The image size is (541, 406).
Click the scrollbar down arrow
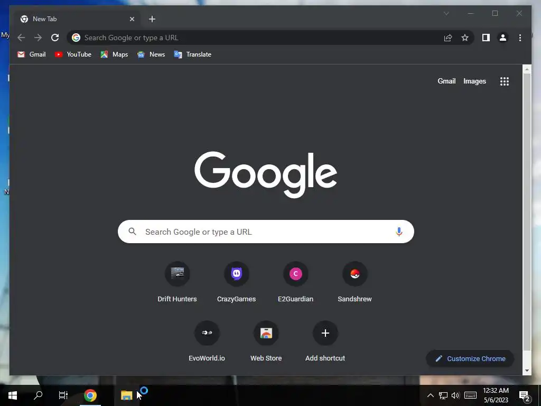[x=527, y=371]
